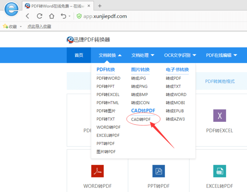
Task: Open the PDF转其他格式 tab
Action: click(220, 81)
